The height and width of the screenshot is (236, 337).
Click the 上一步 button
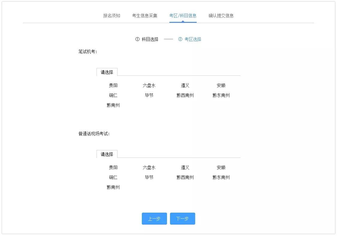click(154, 219)
